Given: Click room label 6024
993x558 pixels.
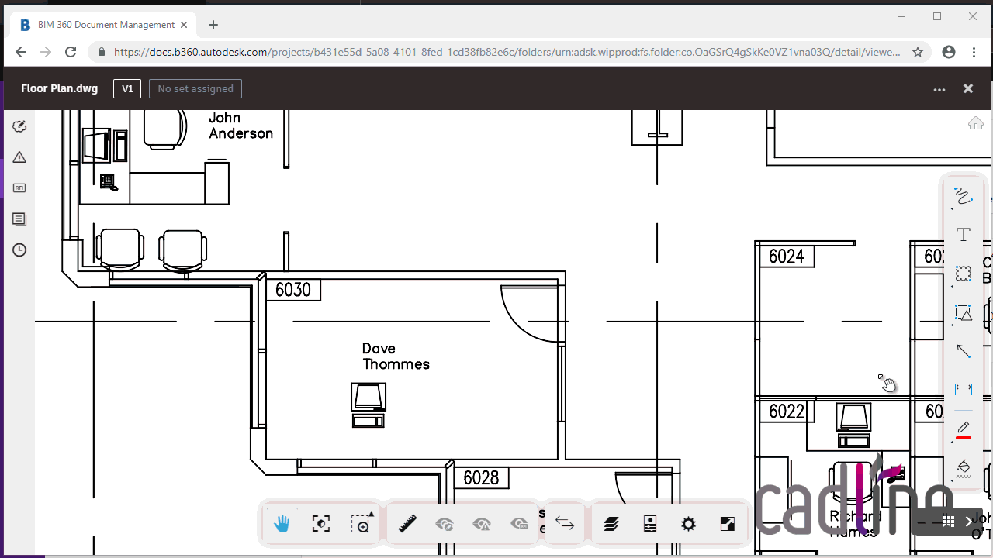Looking at the screenshot, I should [786, 257].
